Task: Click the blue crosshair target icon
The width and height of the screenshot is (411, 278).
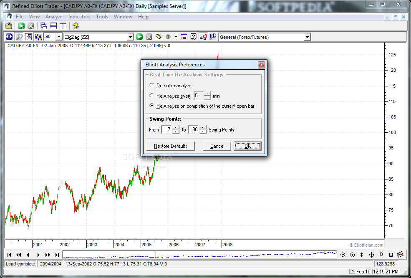Action: pos(9,37)
